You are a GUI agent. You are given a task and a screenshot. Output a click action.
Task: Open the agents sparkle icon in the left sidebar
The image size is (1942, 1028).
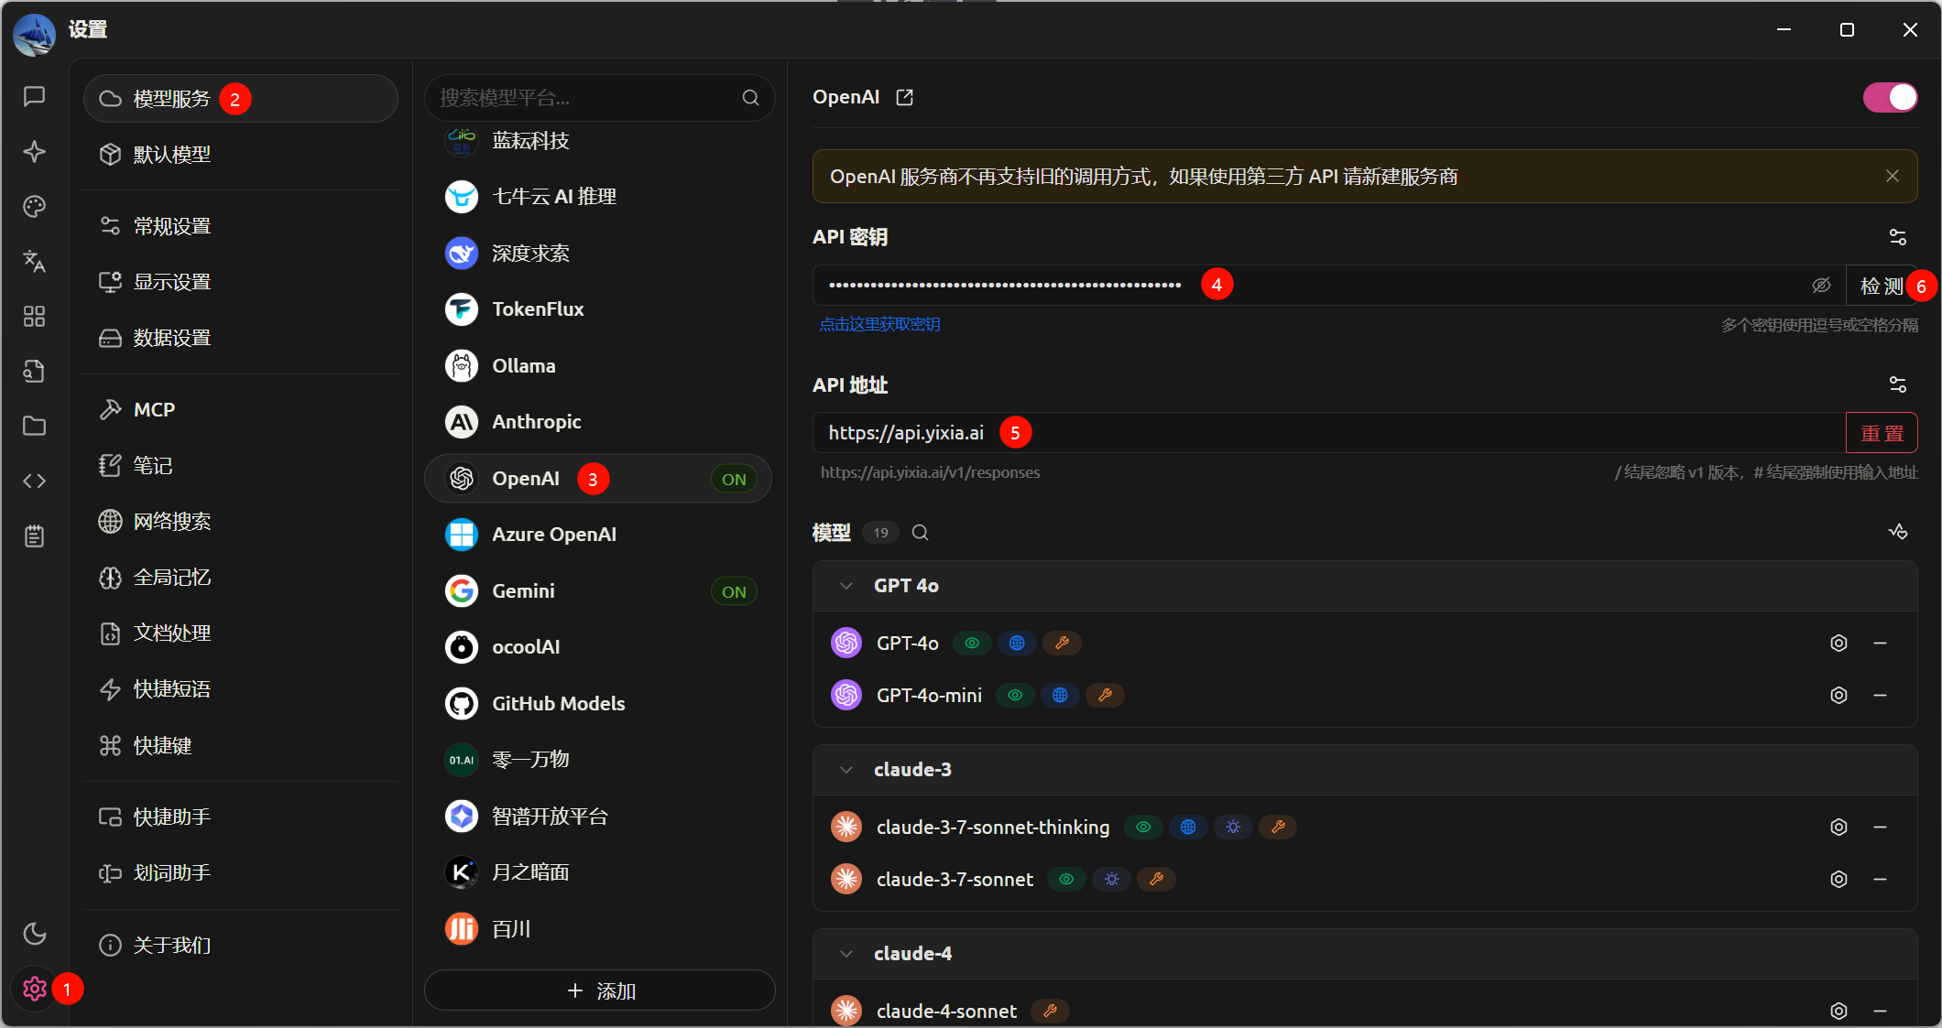(x=35, y=151)
